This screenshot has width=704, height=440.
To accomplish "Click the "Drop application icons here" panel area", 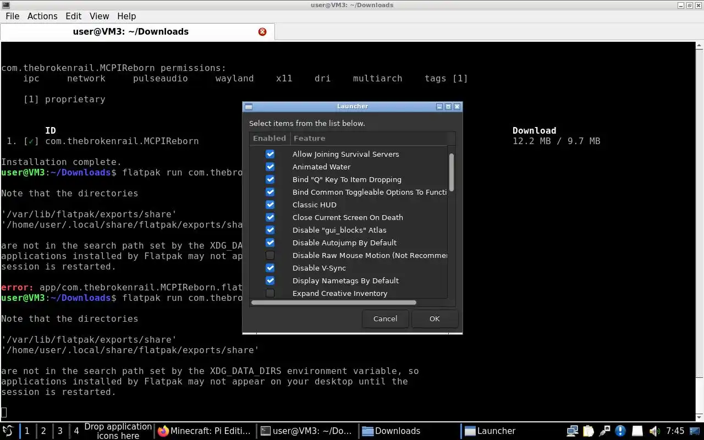I will coord(118,431).
